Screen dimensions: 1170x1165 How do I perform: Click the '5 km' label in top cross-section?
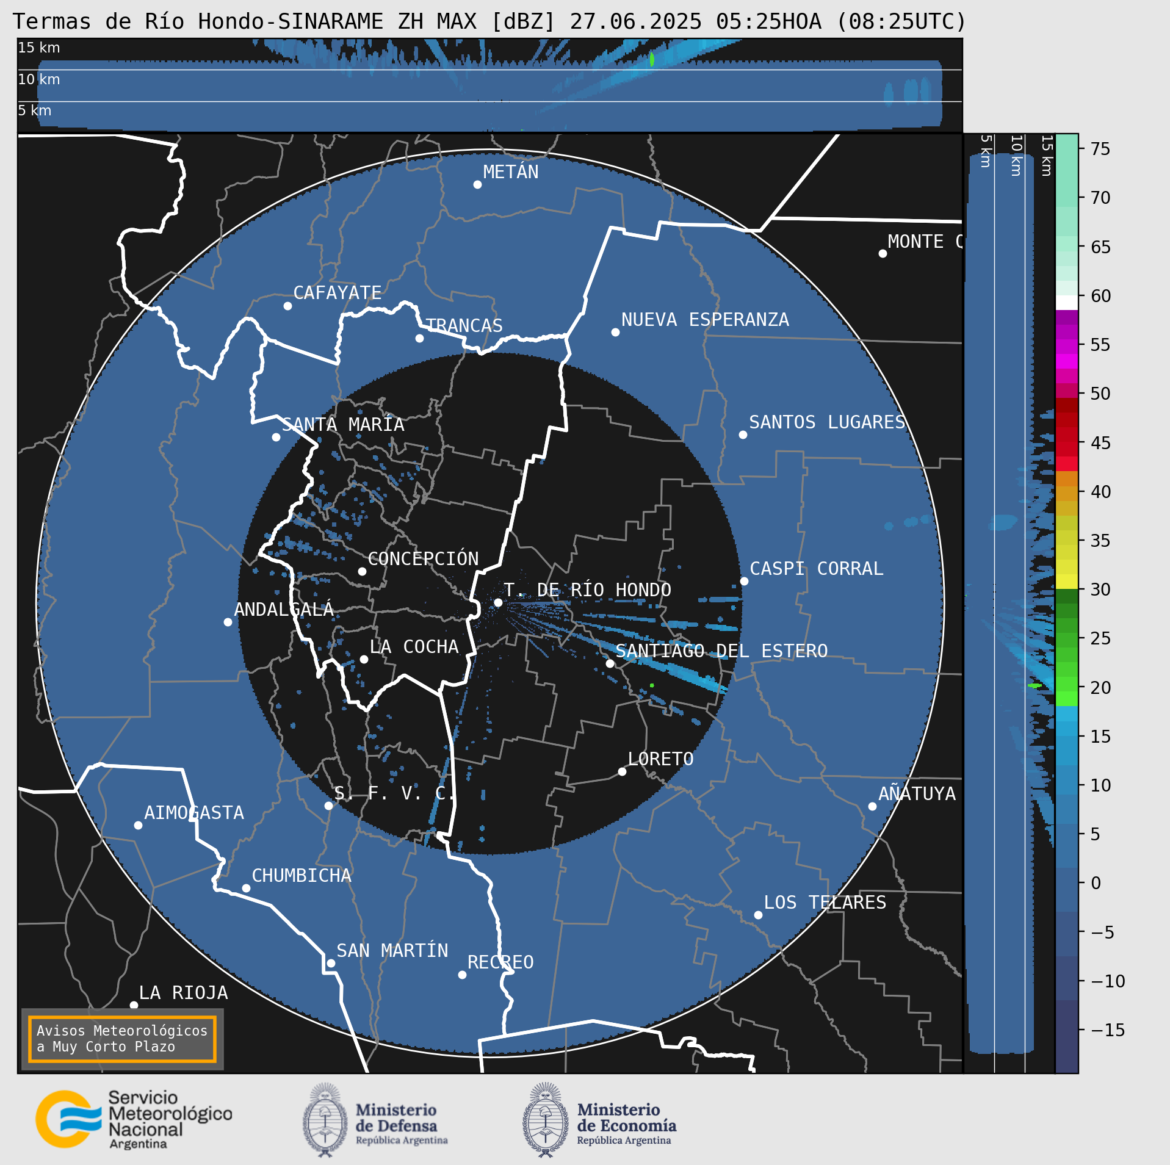(x=35, y=110)
